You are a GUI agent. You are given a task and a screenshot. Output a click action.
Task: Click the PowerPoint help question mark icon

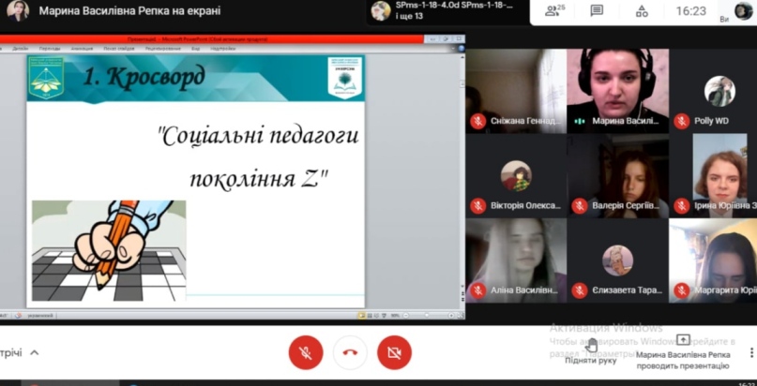462,48
